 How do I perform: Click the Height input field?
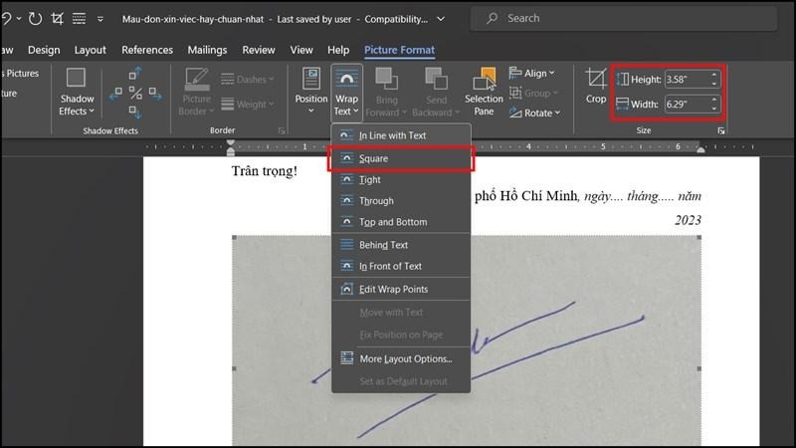click(x=687, y=79)
